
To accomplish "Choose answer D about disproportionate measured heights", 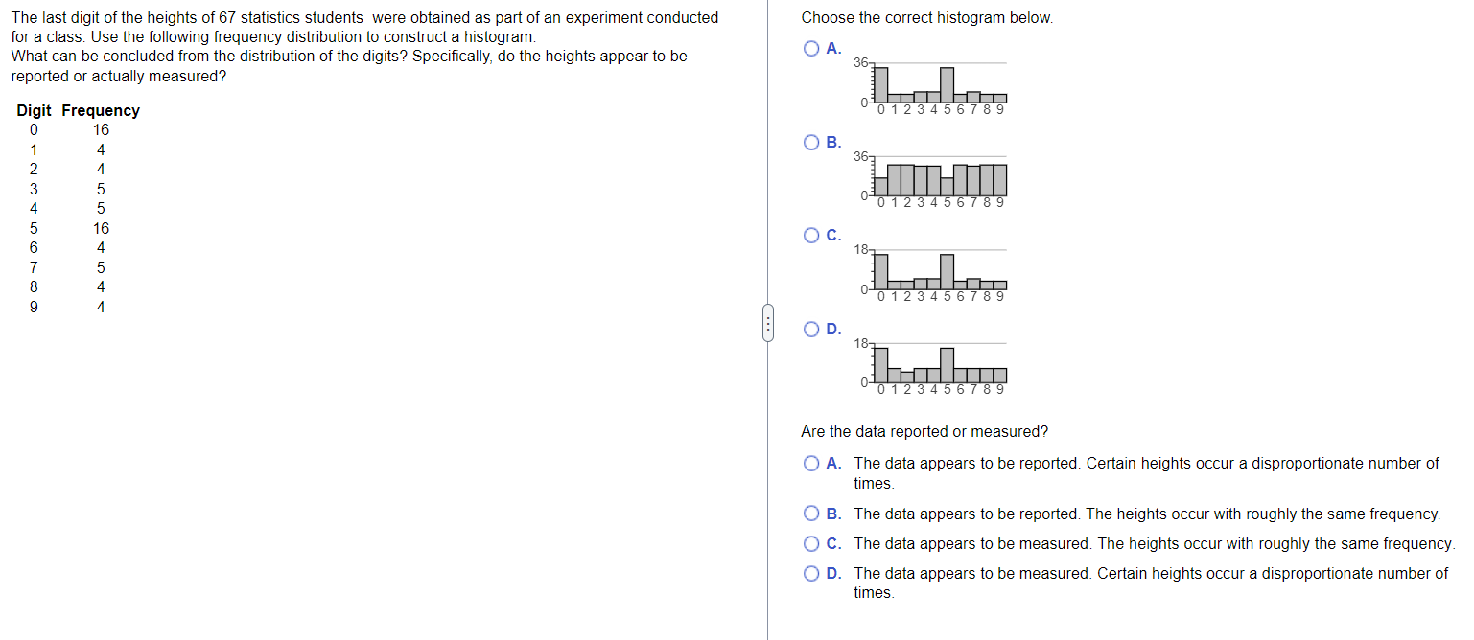I will [x=810, y=573].
